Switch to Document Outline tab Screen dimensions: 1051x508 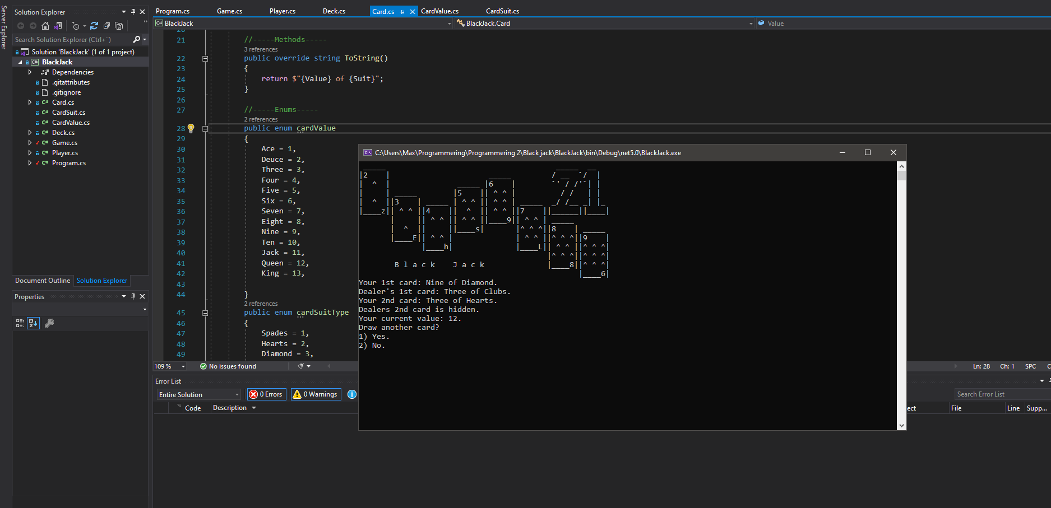click(x=43, y=281)
